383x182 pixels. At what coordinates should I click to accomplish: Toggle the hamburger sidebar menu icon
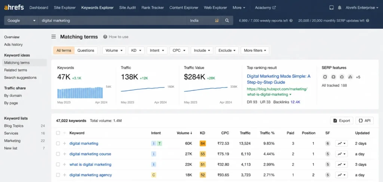click(53, 37)
